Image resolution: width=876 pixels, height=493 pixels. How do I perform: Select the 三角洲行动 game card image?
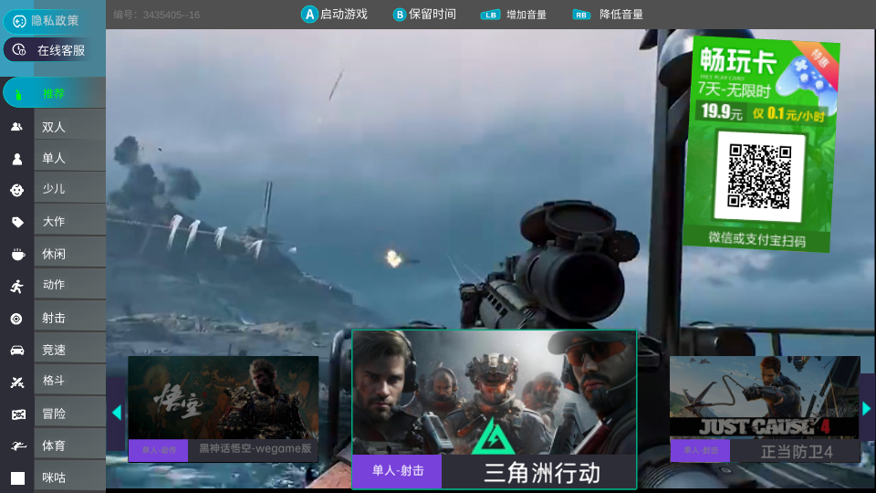[494, 393]
